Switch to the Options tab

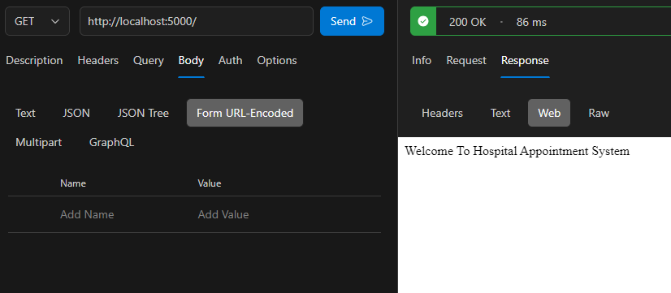pyautogui.click(x=277, y=61)
